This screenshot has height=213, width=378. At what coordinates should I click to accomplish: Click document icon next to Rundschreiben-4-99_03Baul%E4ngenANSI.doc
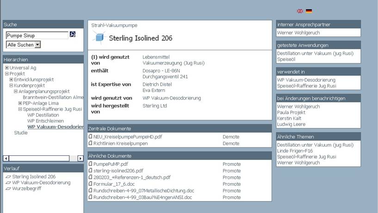[x=90, y=197]
